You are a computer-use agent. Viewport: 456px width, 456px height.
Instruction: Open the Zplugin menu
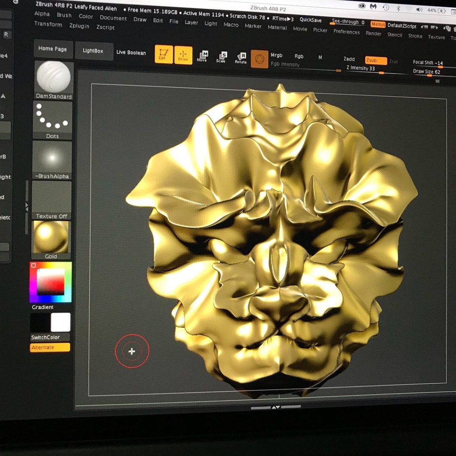click(79, 26)
